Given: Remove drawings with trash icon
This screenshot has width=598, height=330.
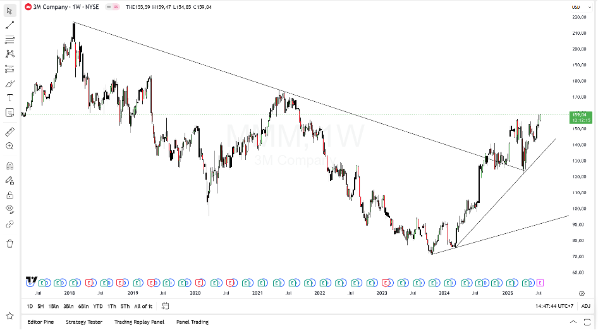Looking at the screenshot, I should [9, 243].
